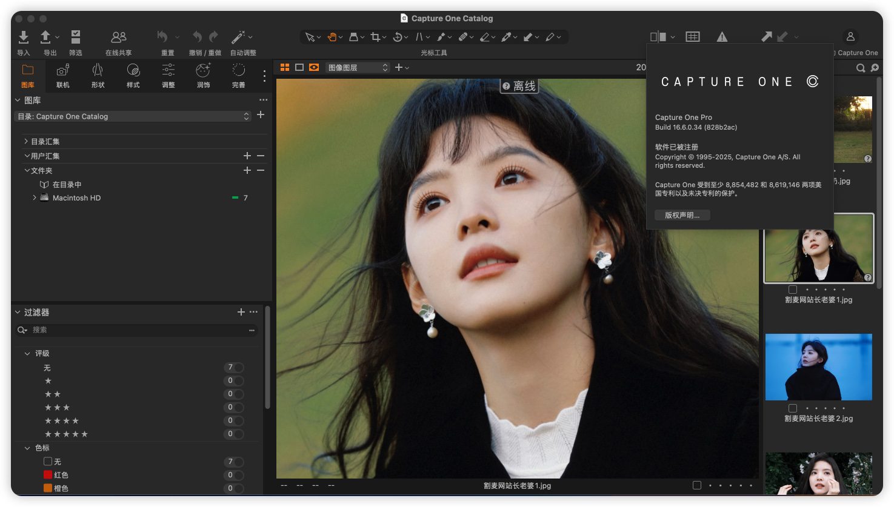Switch to Retouch (润饰) tool tab

204,76
